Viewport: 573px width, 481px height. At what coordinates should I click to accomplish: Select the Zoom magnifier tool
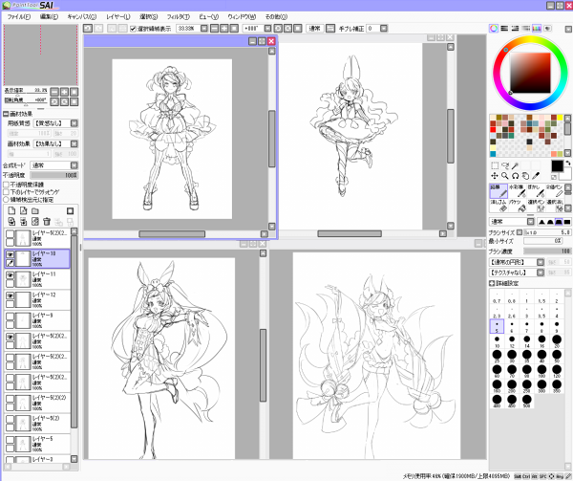[x=505, y=176]
